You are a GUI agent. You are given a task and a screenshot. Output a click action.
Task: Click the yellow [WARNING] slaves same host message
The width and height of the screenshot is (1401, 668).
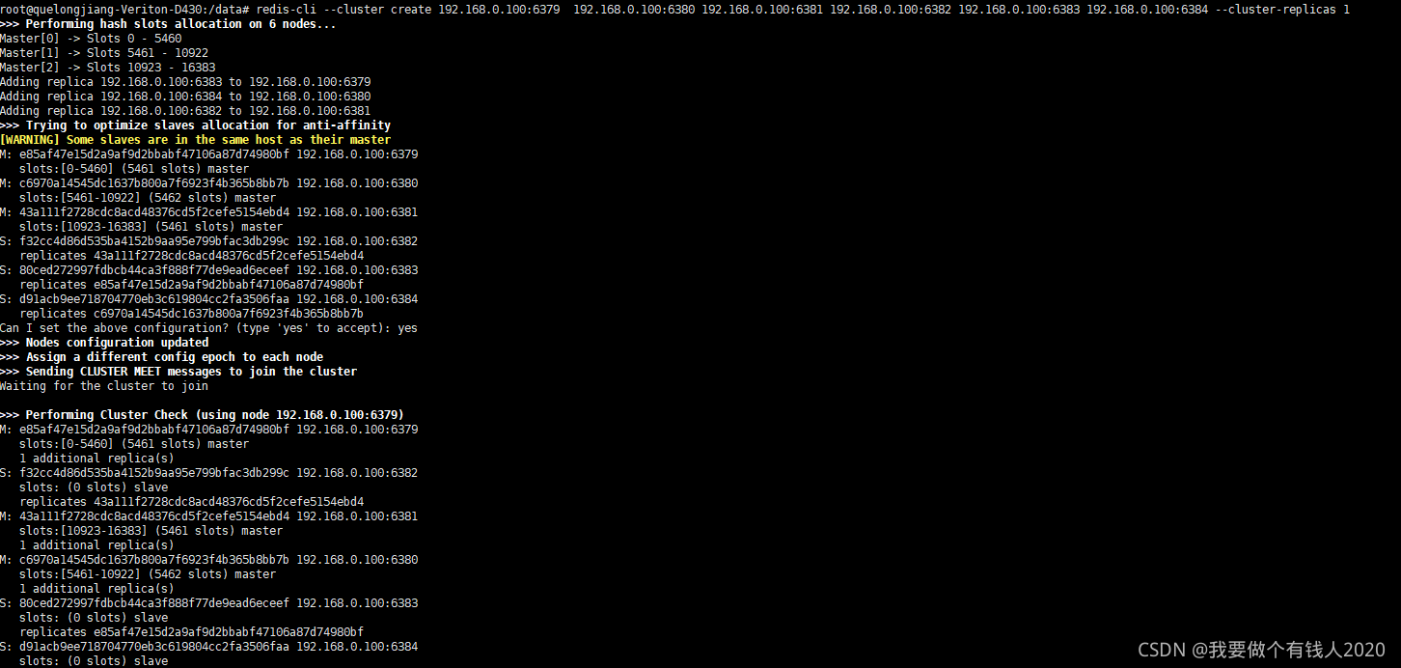point(195,139)
